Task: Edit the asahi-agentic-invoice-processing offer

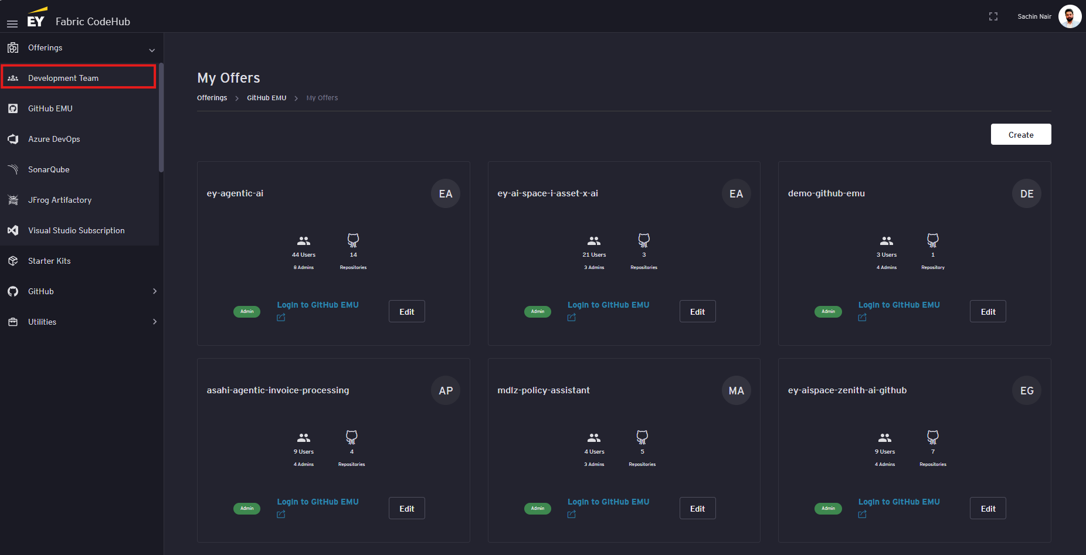Action: [x=406, y=509]
